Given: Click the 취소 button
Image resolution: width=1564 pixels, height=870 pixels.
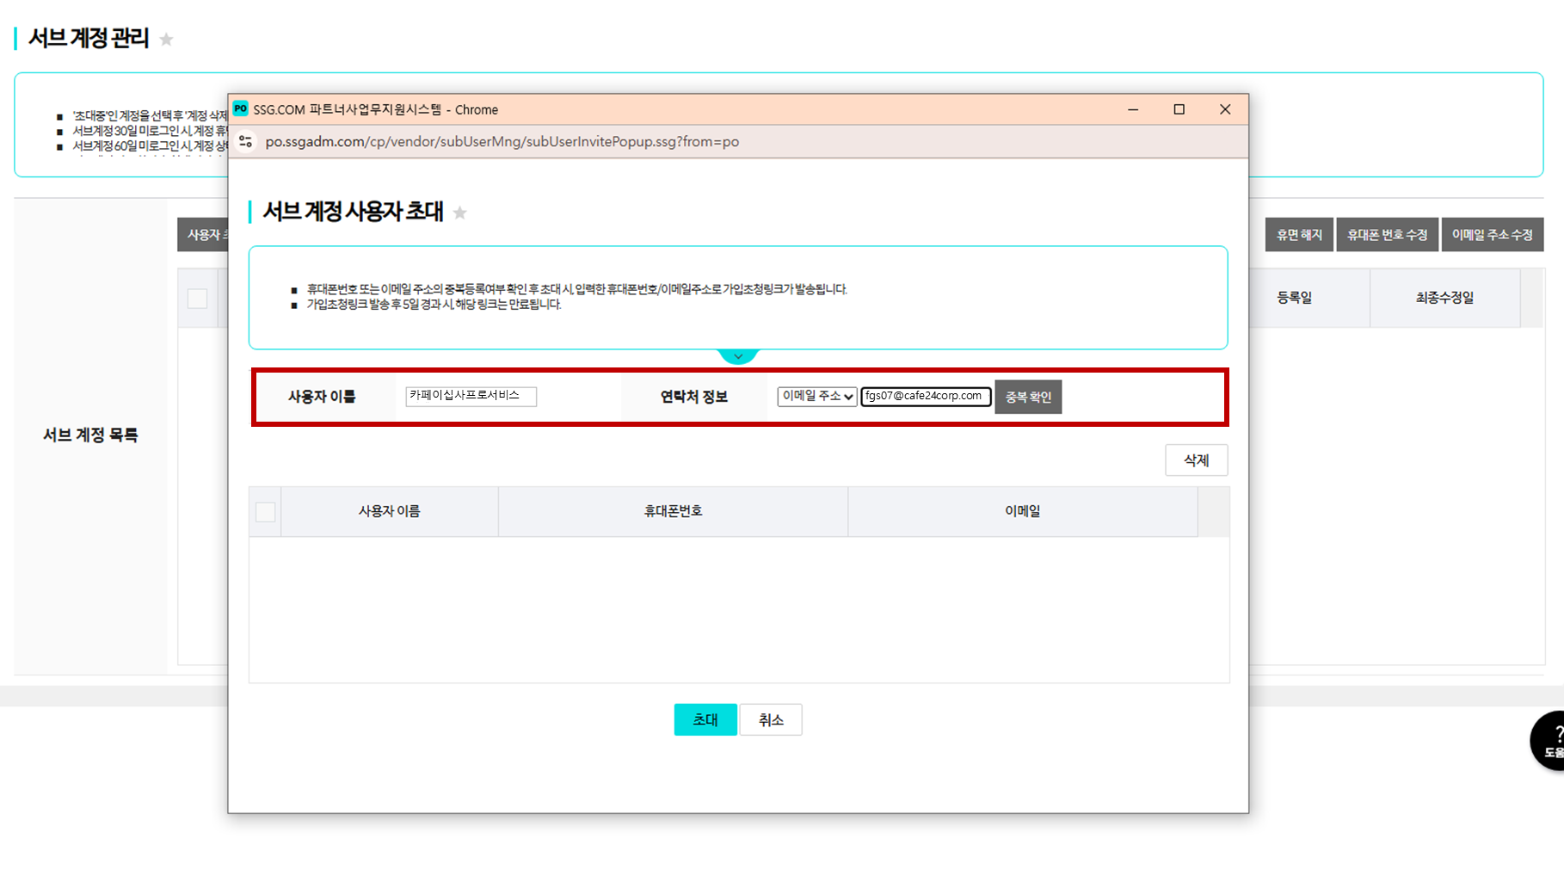Looking at the screenshot, I should point(771,719).
